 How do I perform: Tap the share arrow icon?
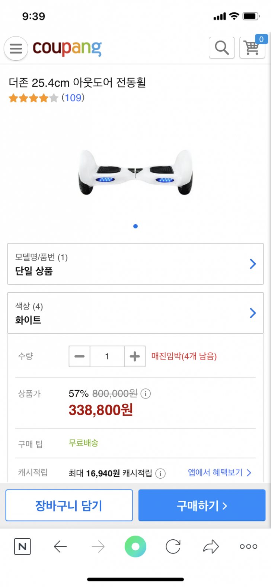pos(211,546)
